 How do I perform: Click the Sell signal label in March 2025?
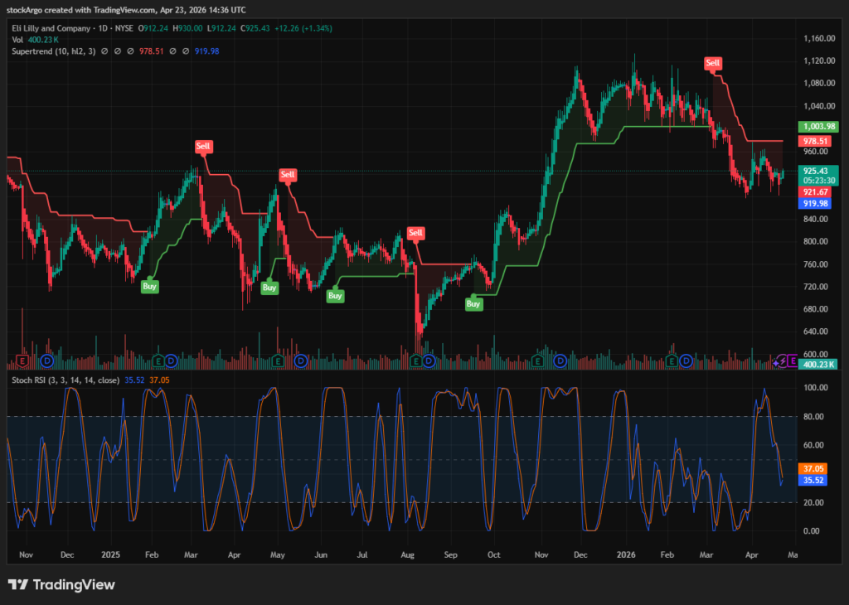tap(203, 146)
